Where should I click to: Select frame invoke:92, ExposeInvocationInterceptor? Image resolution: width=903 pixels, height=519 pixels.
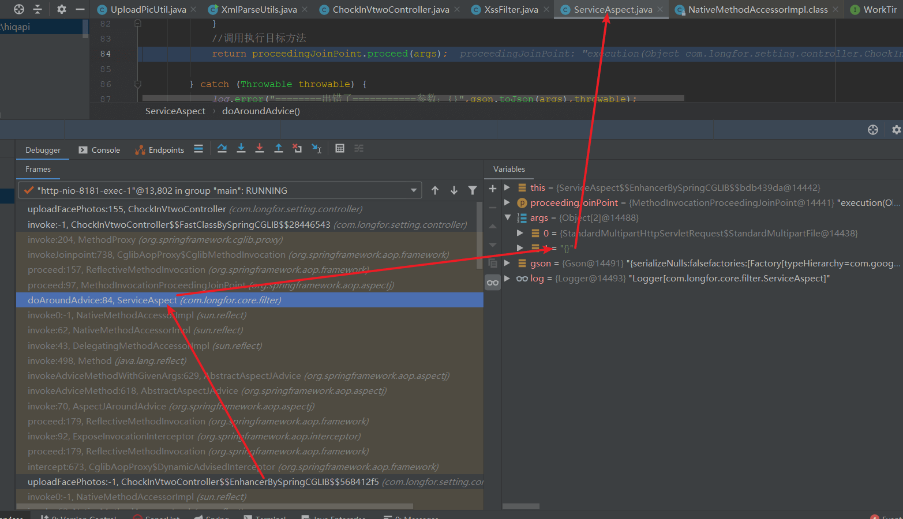click(249, 437)
